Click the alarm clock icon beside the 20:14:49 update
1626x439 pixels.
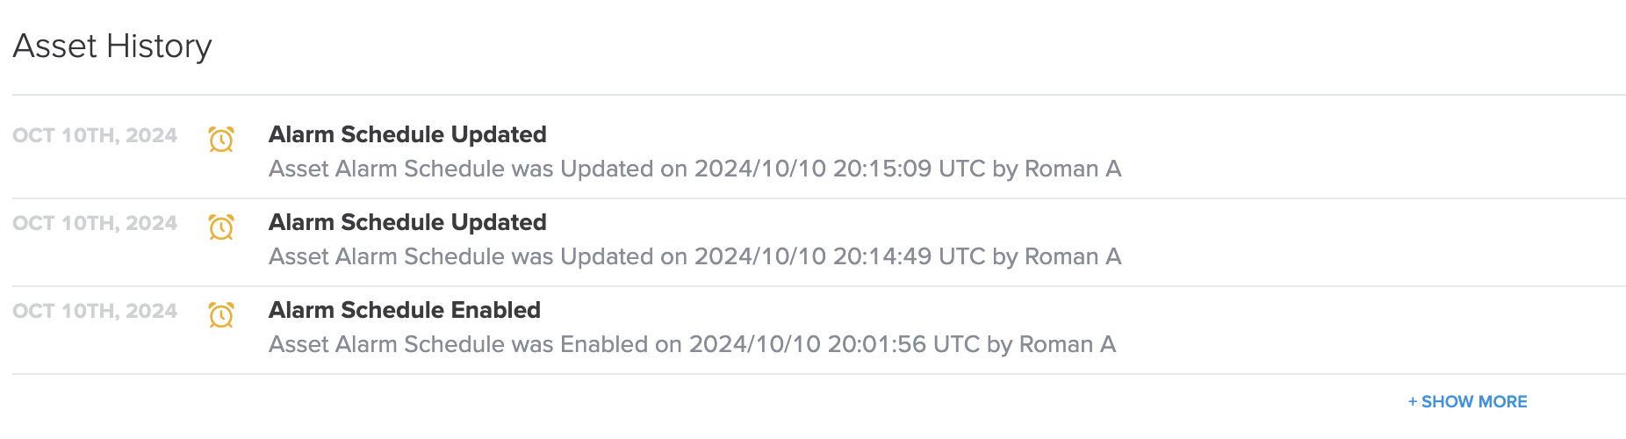221,227
